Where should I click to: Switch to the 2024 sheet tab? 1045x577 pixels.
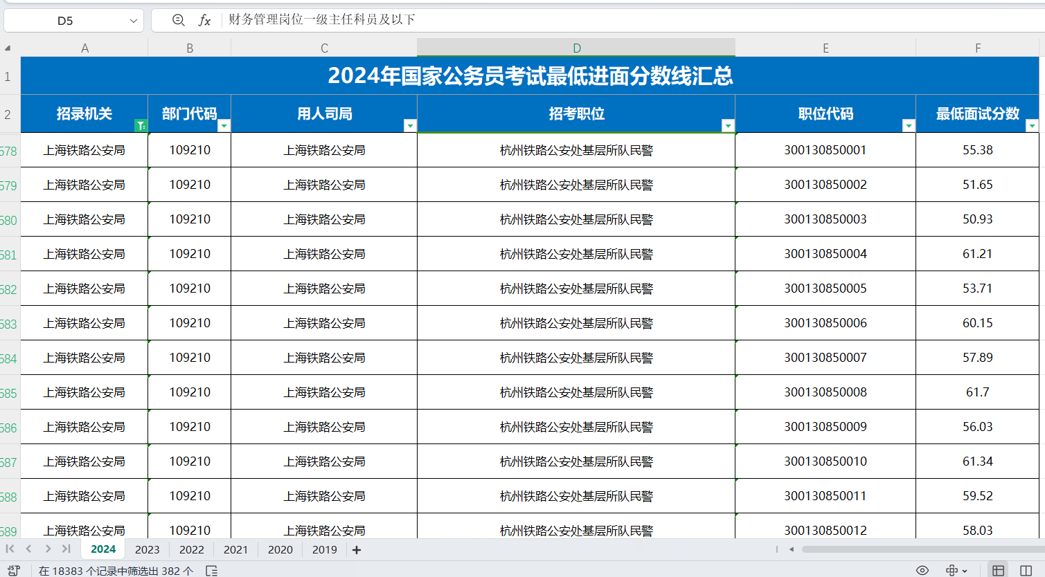103,549
